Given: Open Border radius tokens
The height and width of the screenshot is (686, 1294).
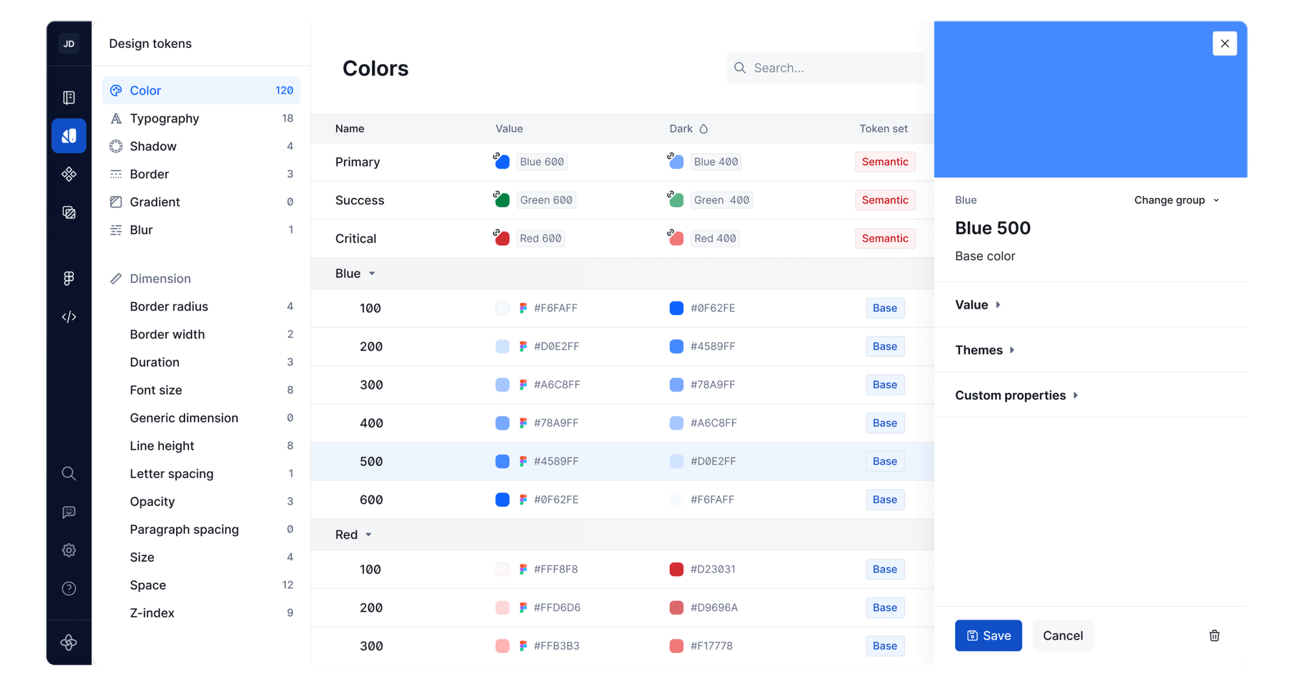Looking at the screenshot, I should coord(201,306).
